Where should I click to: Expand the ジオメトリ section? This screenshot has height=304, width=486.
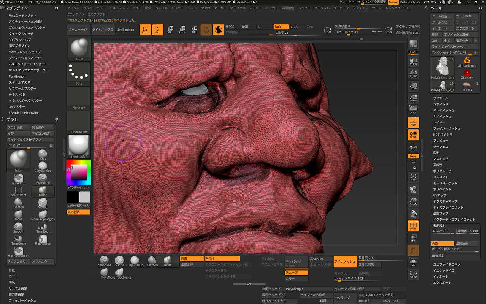click(x=440, y=104)
